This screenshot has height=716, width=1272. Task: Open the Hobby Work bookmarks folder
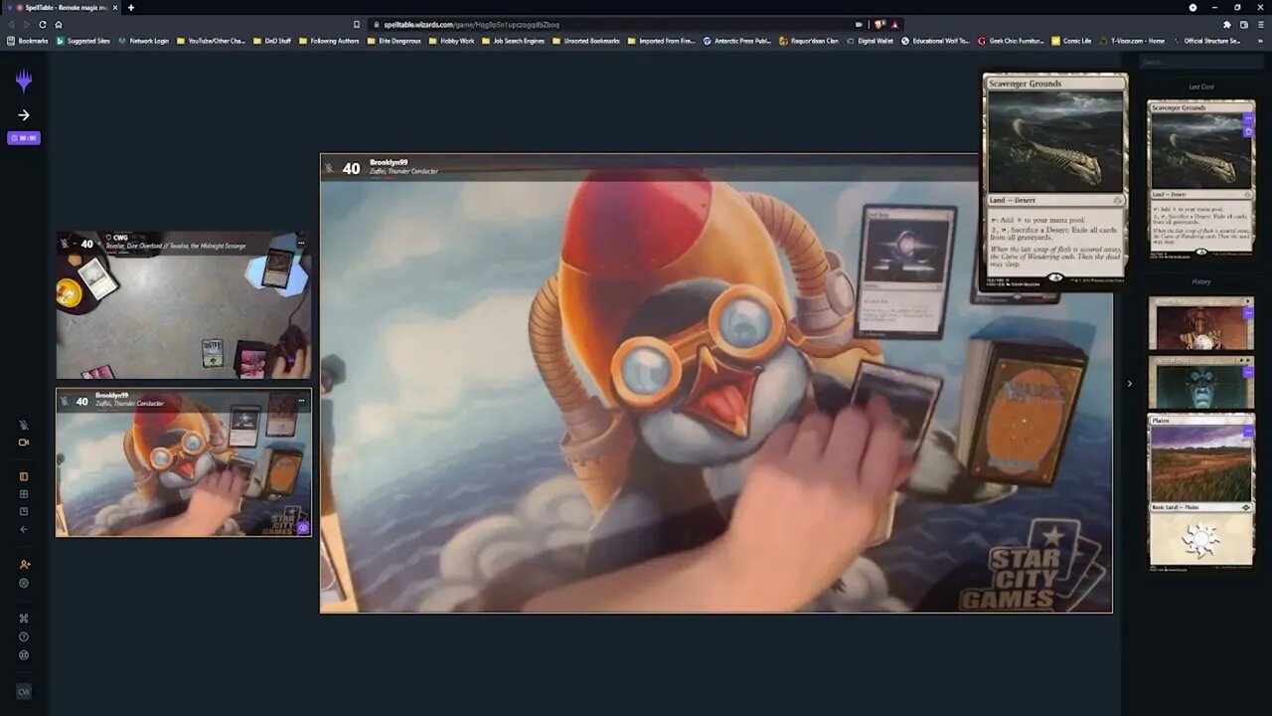coord(452,41)
